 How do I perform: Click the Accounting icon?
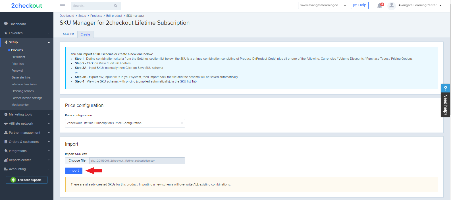[x=6, y=169]
